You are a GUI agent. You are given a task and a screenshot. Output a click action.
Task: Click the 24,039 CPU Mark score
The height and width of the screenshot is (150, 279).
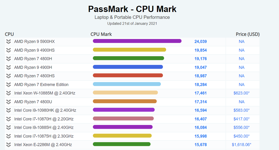click(x=200, y=42)
